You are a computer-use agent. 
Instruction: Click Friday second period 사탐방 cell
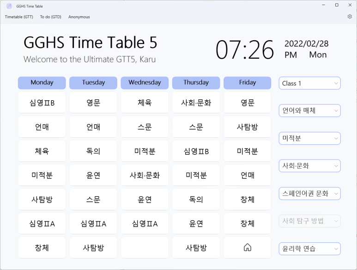[248, 127]
